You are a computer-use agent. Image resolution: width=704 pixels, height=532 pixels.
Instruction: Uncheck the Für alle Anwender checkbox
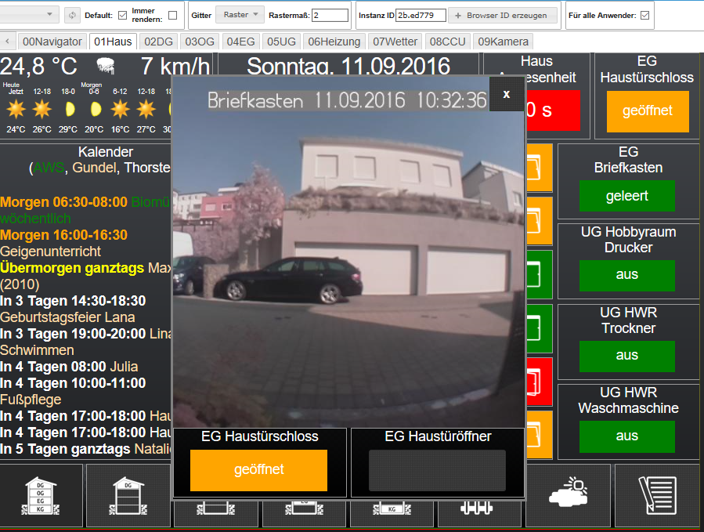click(645, 15)
